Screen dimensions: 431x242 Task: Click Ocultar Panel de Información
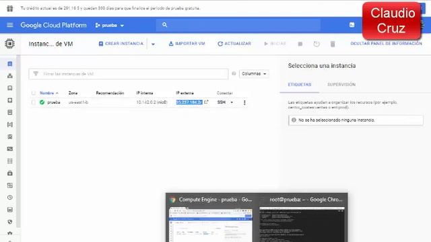(386, 44)
